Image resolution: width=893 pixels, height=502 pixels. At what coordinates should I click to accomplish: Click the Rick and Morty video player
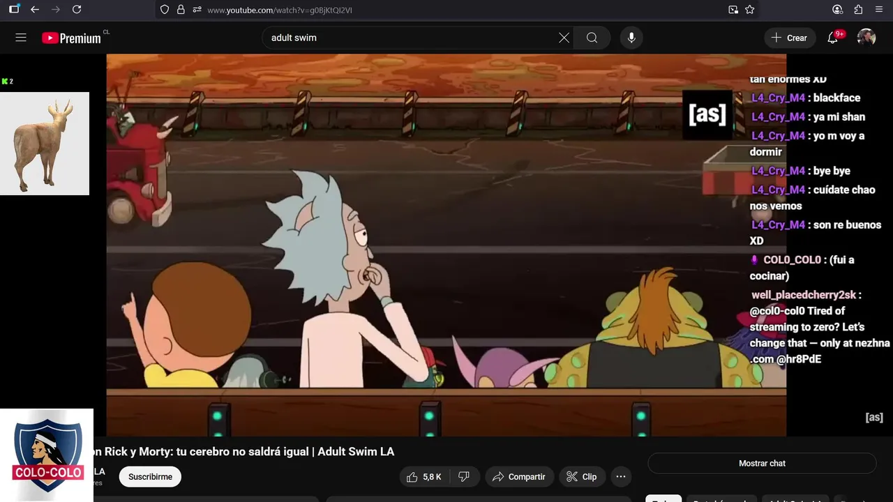pyautogui.click(x=446, y=245)
